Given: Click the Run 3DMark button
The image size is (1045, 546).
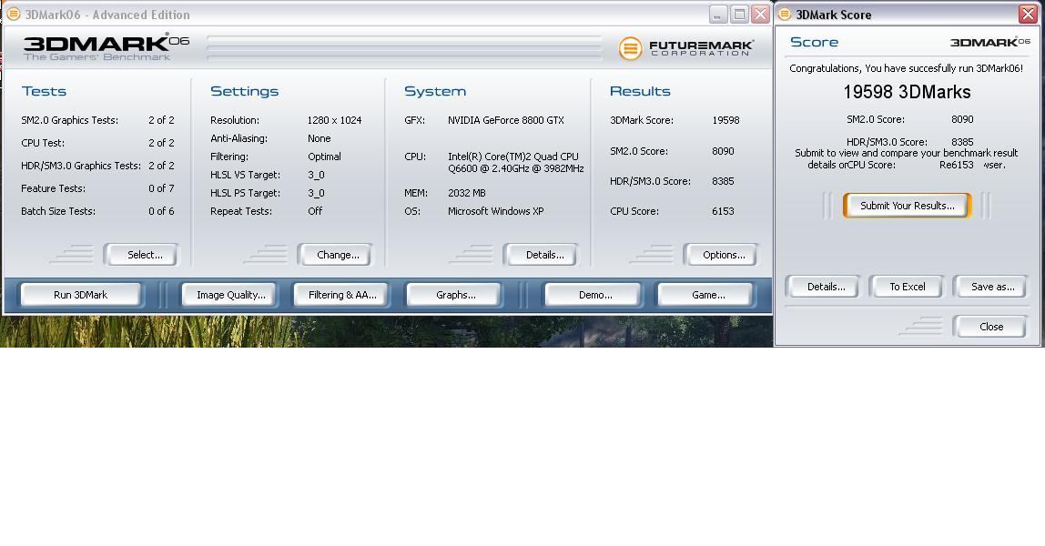Looking at the screenshot, I should pos(81,294).
